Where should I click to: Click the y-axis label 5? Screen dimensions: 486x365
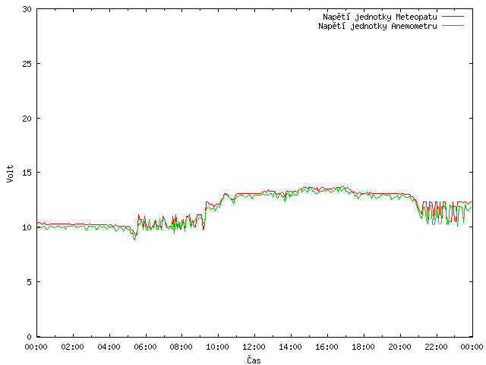coord(29,282)
